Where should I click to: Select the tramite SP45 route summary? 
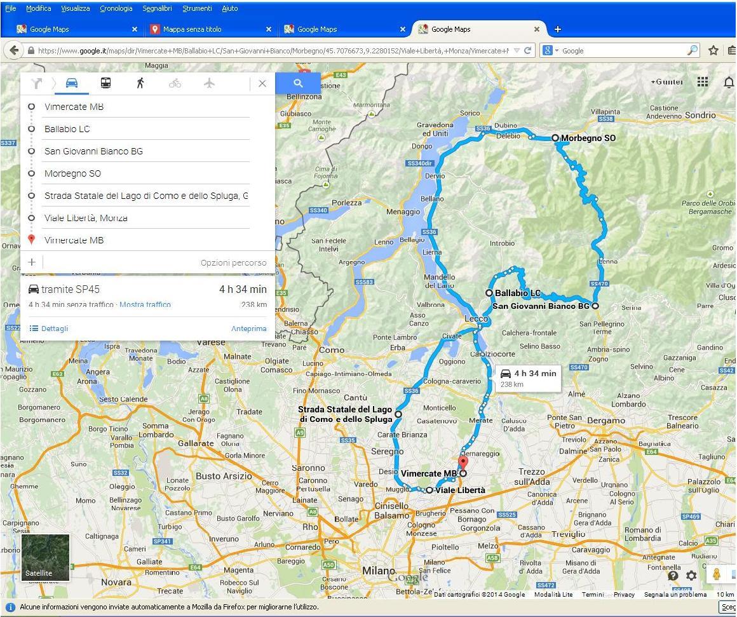point(147,296)
